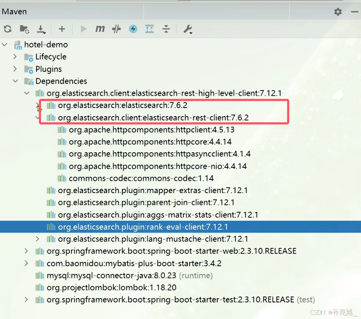
Task: Reload all Maven projects
Action: [x=8, y=29]
